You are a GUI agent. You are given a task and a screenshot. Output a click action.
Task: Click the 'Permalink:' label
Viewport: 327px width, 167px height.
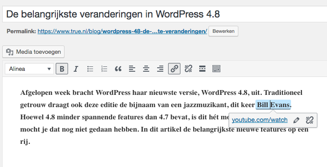[21, 31]
